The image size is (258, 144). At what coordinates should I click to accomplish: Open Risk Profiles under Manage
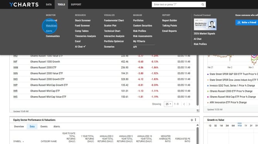coord(139,31)
